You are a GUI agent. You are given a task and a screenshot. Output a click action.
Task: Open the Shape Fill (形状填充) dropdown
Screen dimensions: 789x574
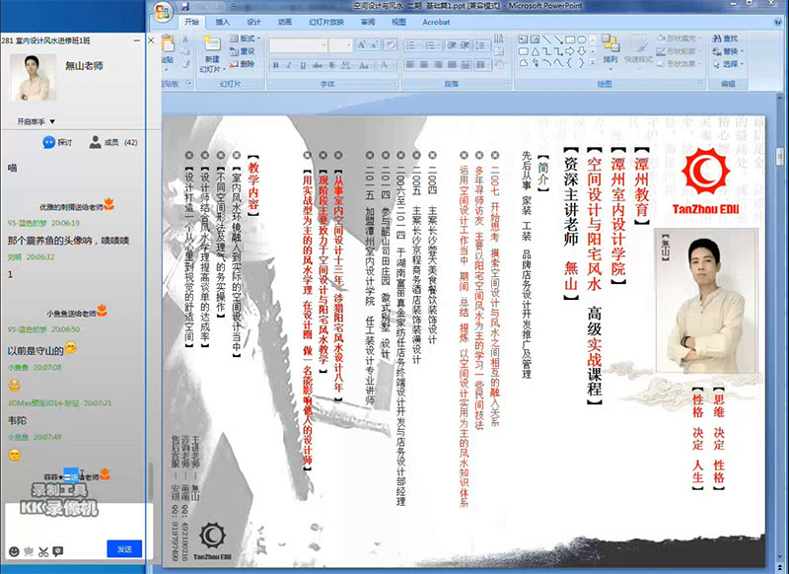(678, 38)
